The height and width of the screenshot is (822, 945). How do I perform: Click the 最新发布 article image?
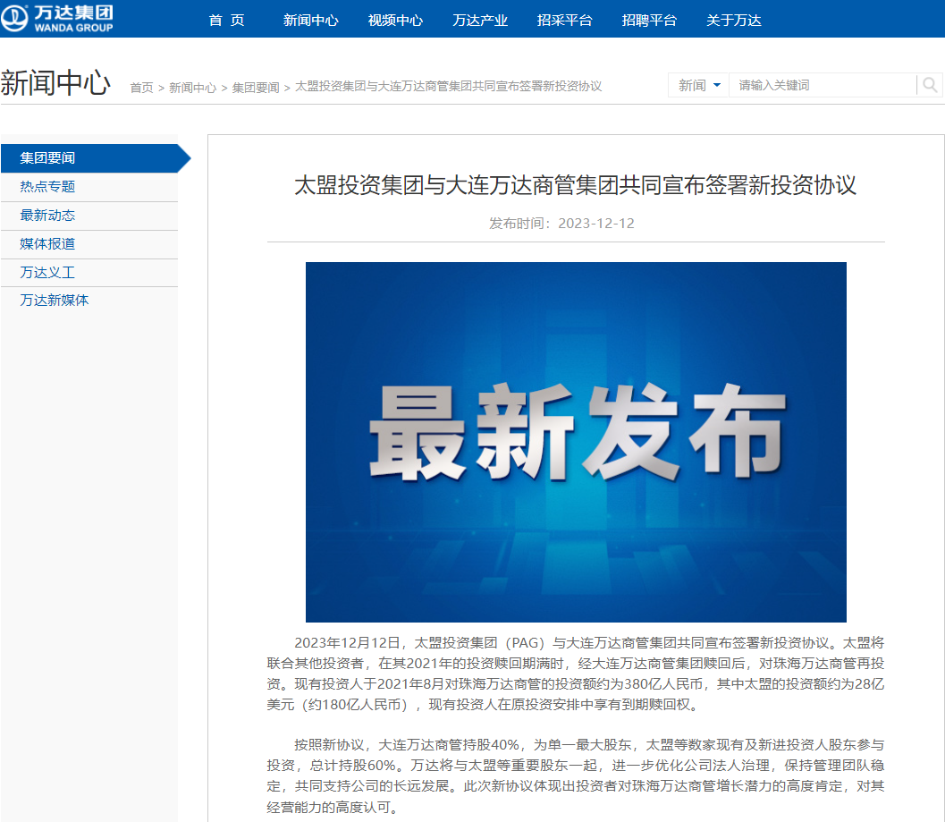[x=576, y=442]
